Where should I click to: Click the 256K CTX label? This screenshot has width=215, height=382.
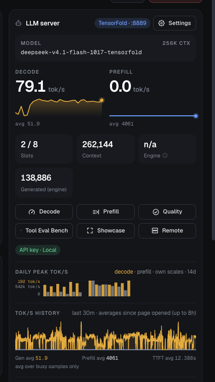(x=176, y=44)
